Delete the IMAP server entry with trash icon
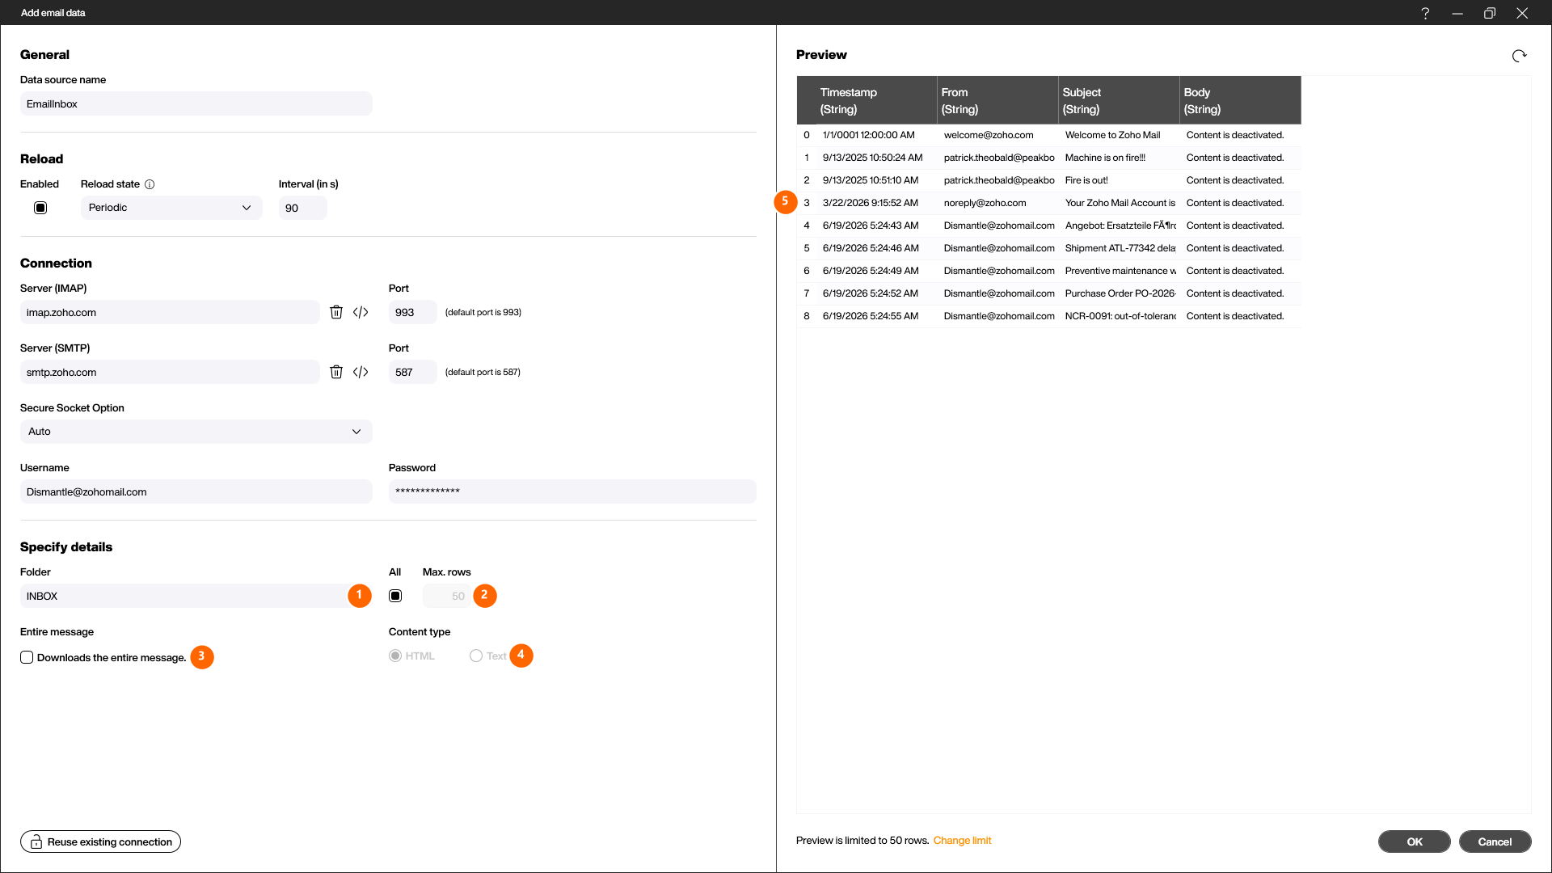This screenshot has height=873, width=1552. 336,312
